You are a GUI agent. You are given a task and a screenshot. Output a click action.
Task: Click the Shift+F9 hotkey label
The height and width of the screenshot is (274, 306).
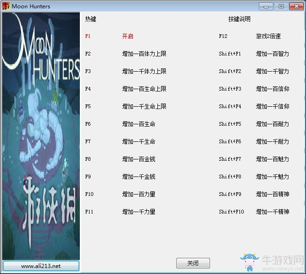click(230, 194)
